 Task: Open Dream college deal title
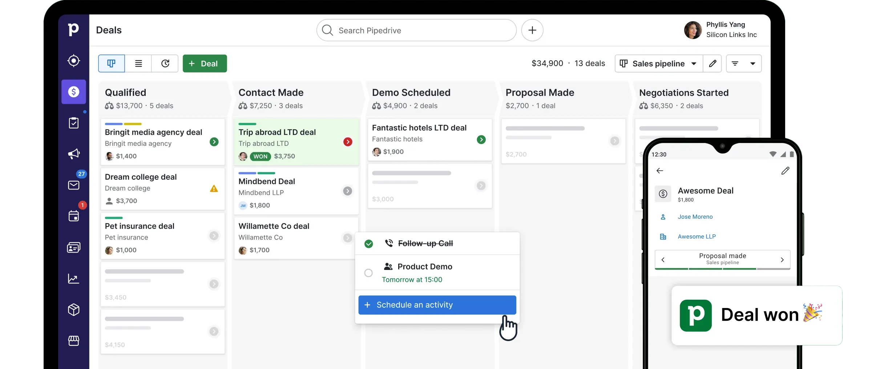141,177
